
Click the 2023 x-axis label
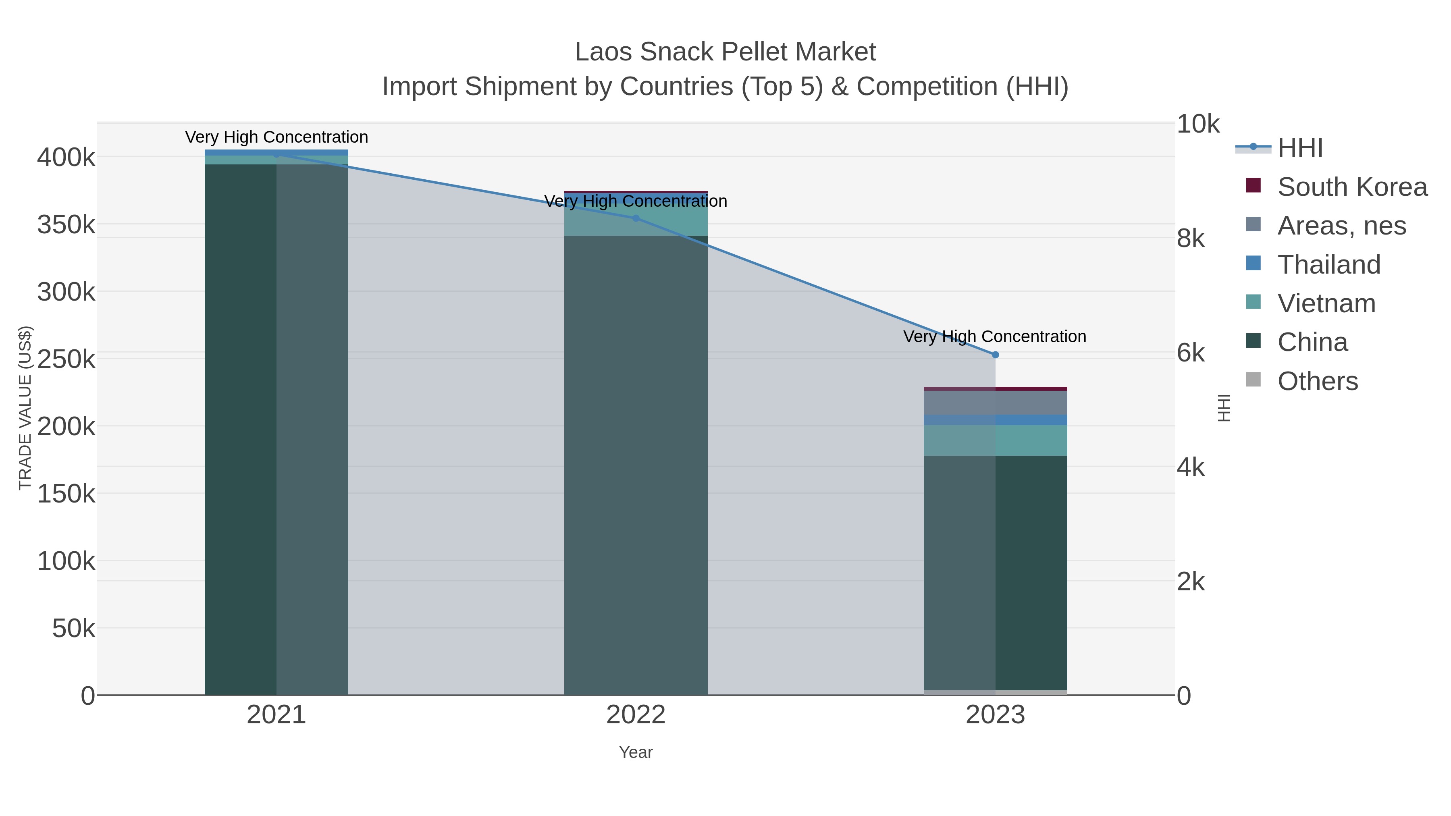(995, 715)
